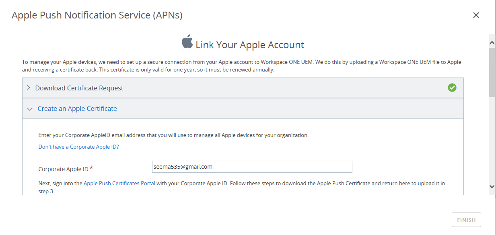
Task: Focus the Corporate Apple ID email field
Action: pyautogui.click(x=252, y=167)
